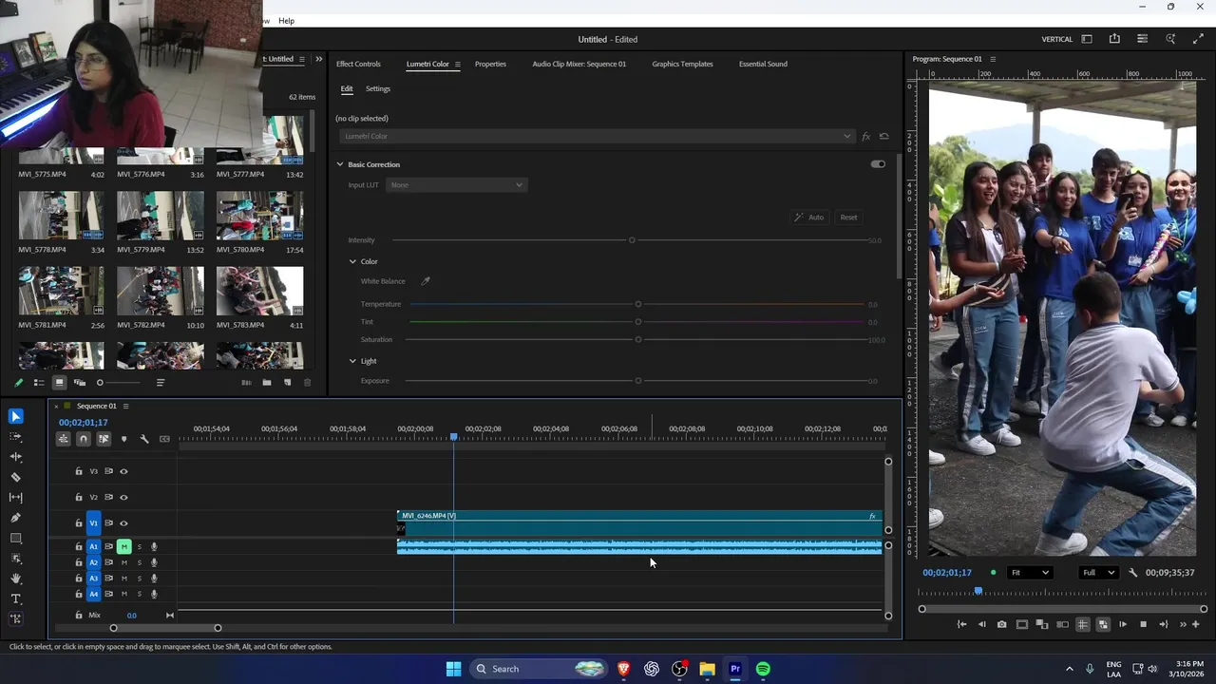
Task: Click the Program monitor playhead marker
Action: [x=978, y=591]
